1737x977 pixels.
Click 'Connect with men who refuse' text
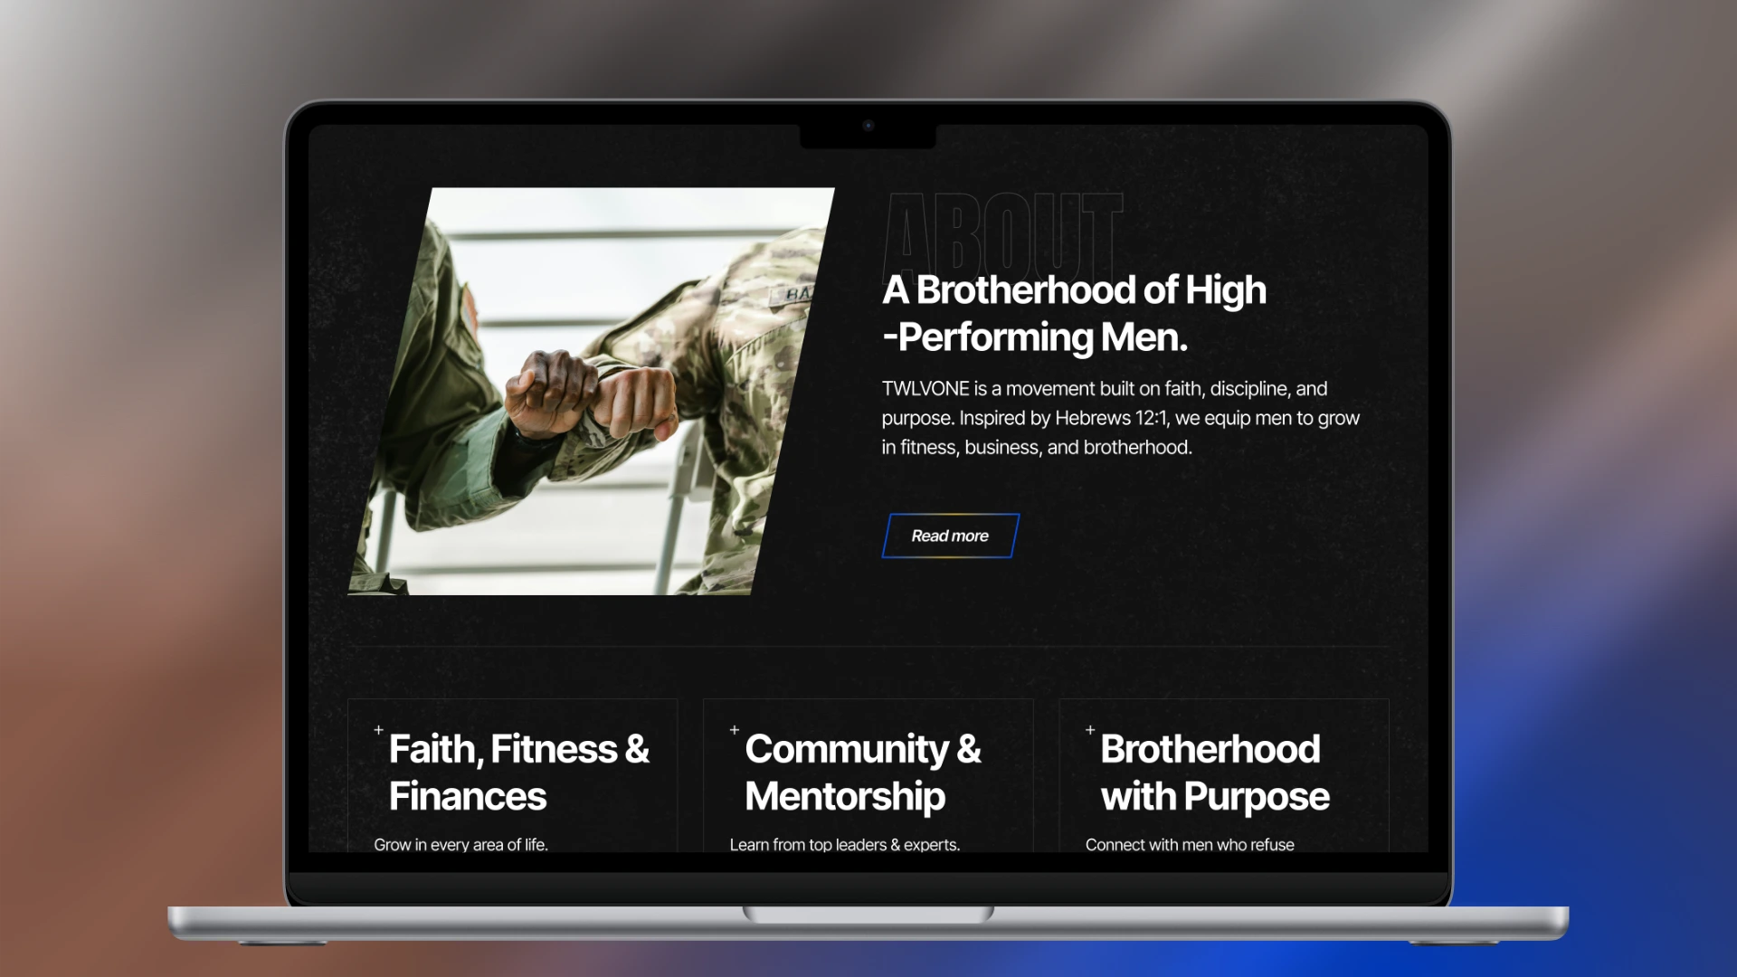click(x=1189, y=845)
